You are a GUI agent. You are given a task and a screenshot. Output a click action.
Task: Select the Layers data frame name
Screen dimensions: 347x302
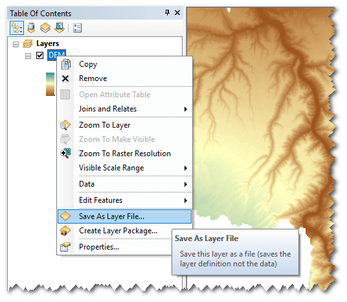tap(47, 43)
